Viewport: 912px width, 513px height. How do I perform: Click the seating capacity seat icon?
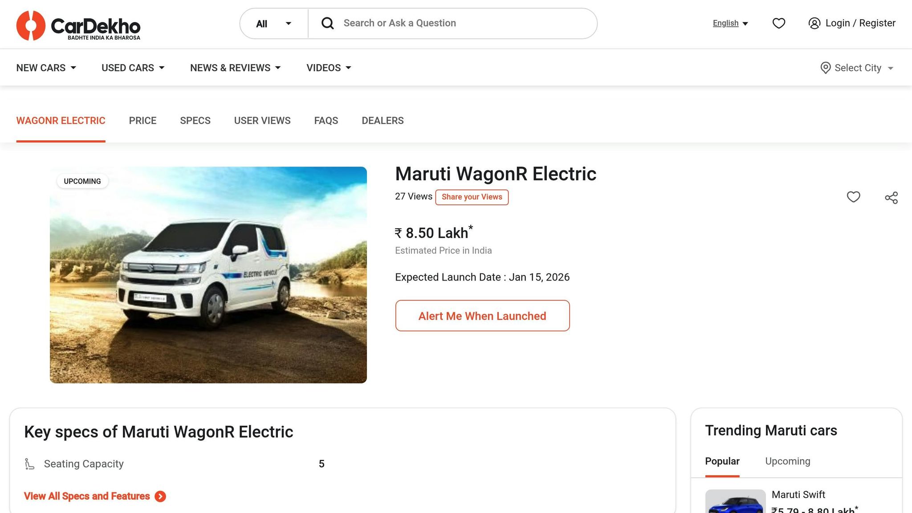(x=30, y=463)
